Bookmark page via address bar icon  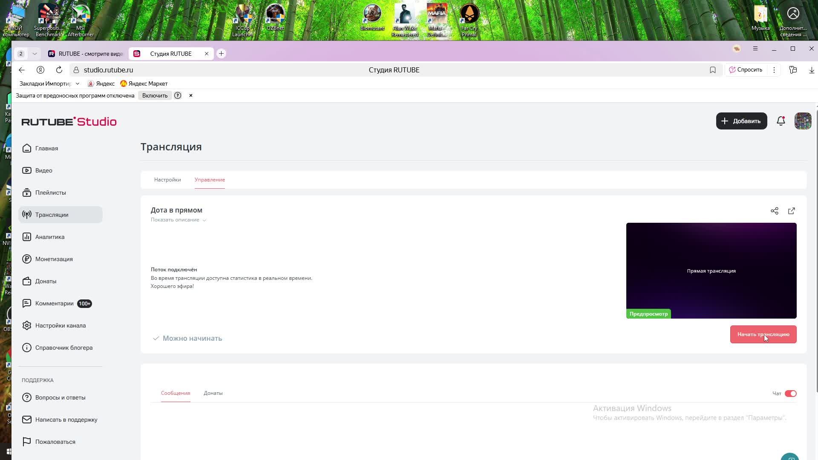712,70
